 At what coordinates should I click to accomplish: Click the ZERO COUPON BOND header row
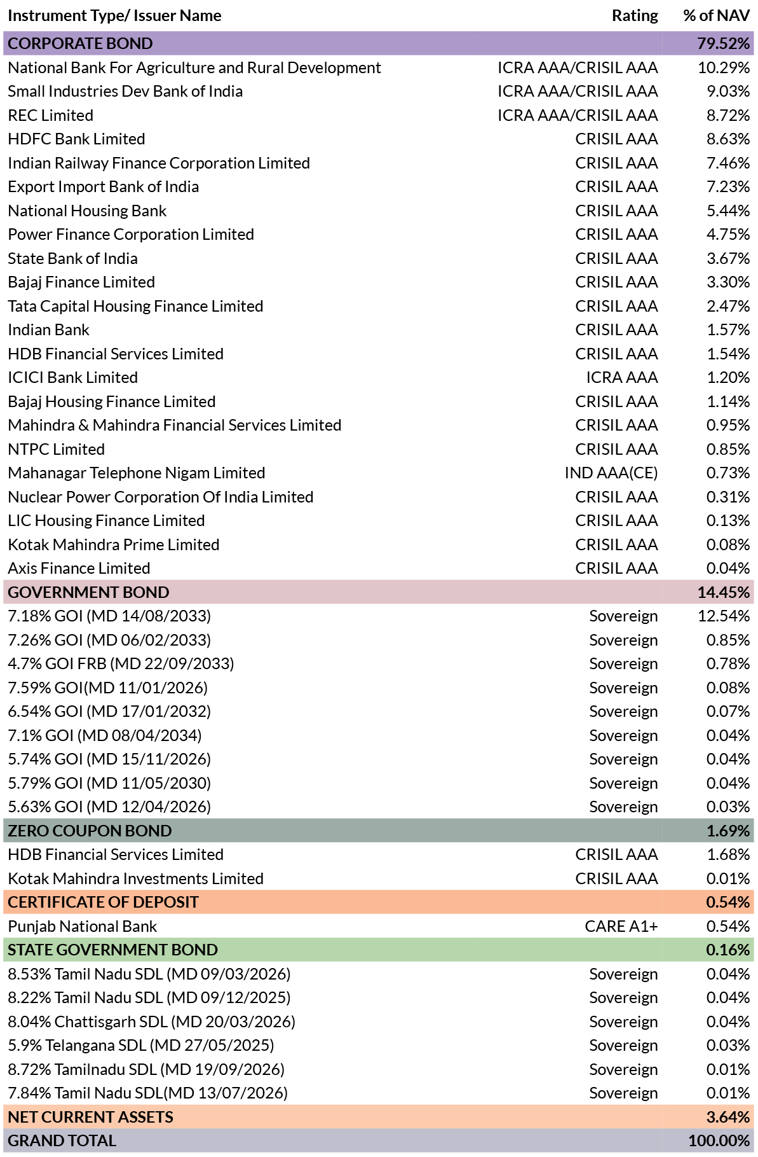point(379,831)
